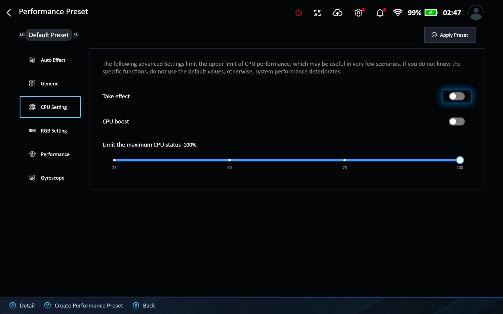
Task: Click the battery charging indicator
Action: [431, 13]
